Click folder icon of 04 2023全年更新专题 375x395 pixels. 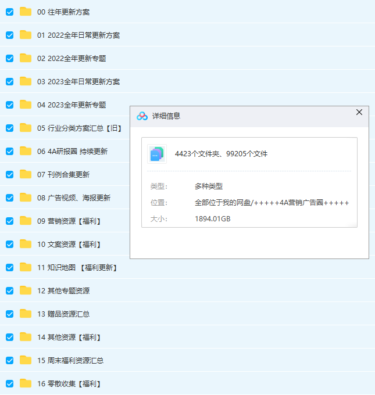[x=26, y=105]
